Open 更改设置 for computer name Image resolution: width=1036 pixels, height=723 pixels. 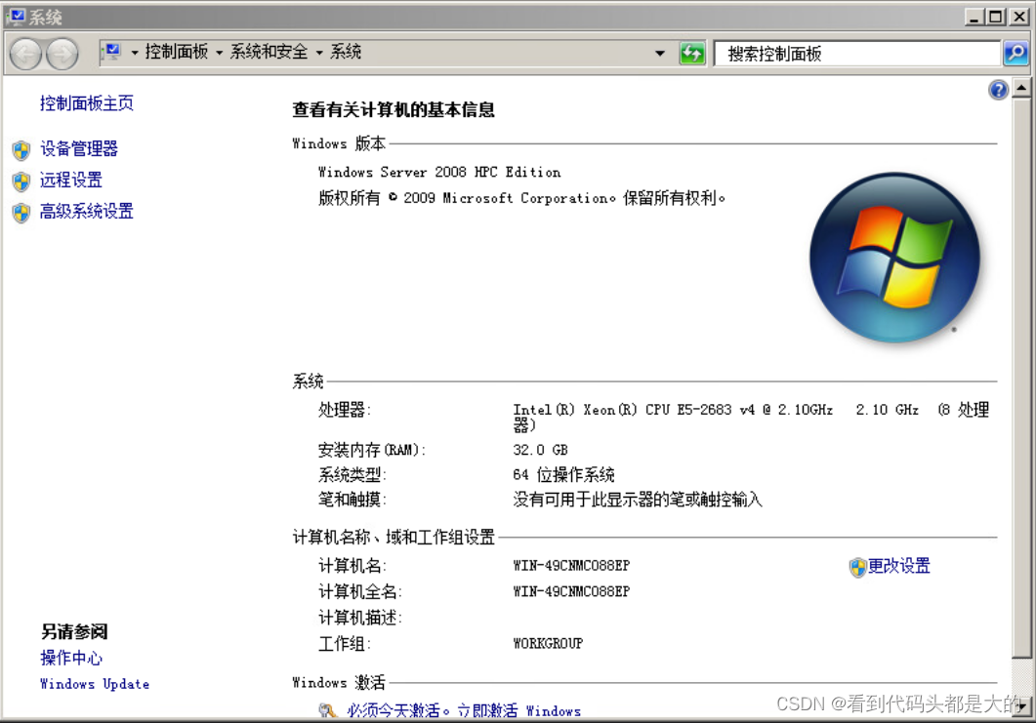(899, 566)
